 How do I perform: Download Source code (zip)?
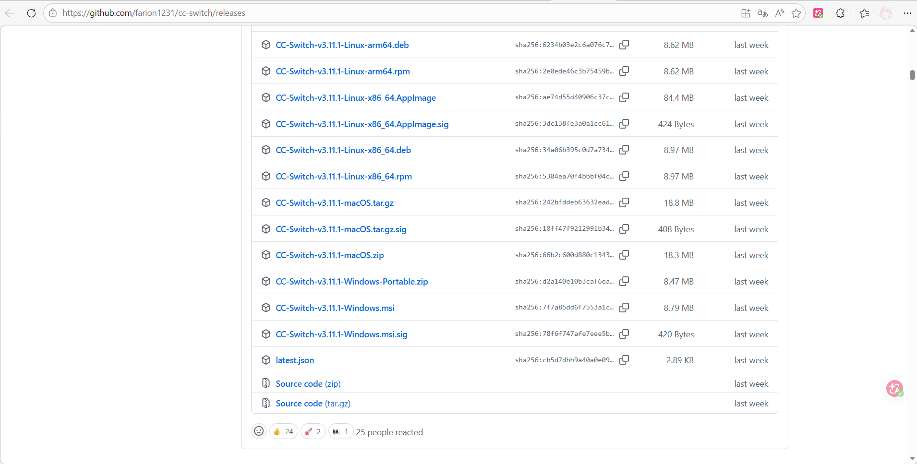[308, 383]
